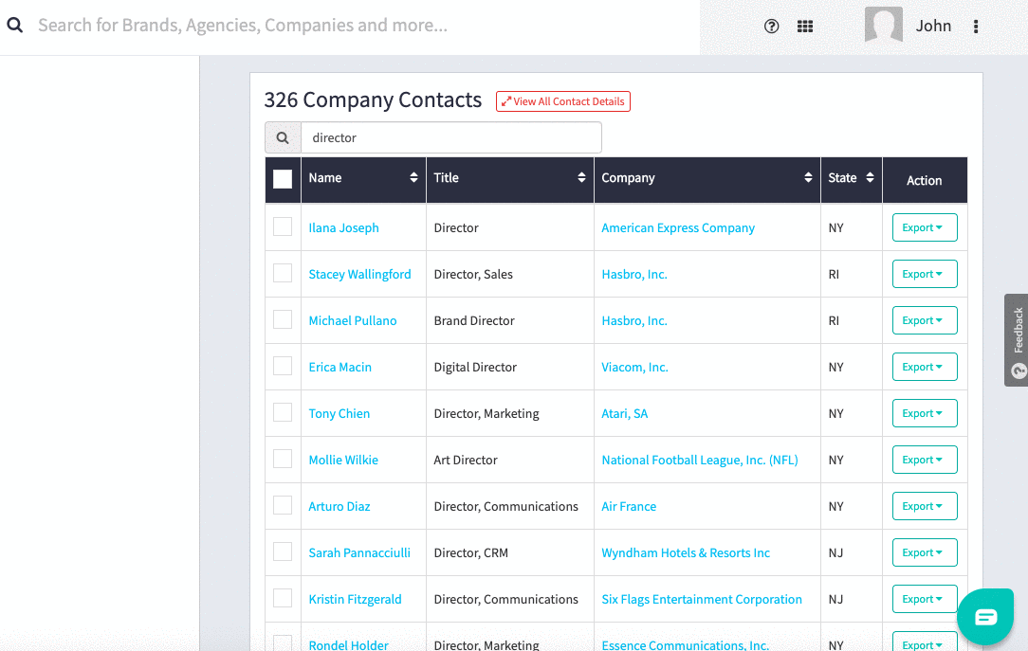Open the chat bubble widget
This screenshot has height=651, width=1028.
point(985,616)
